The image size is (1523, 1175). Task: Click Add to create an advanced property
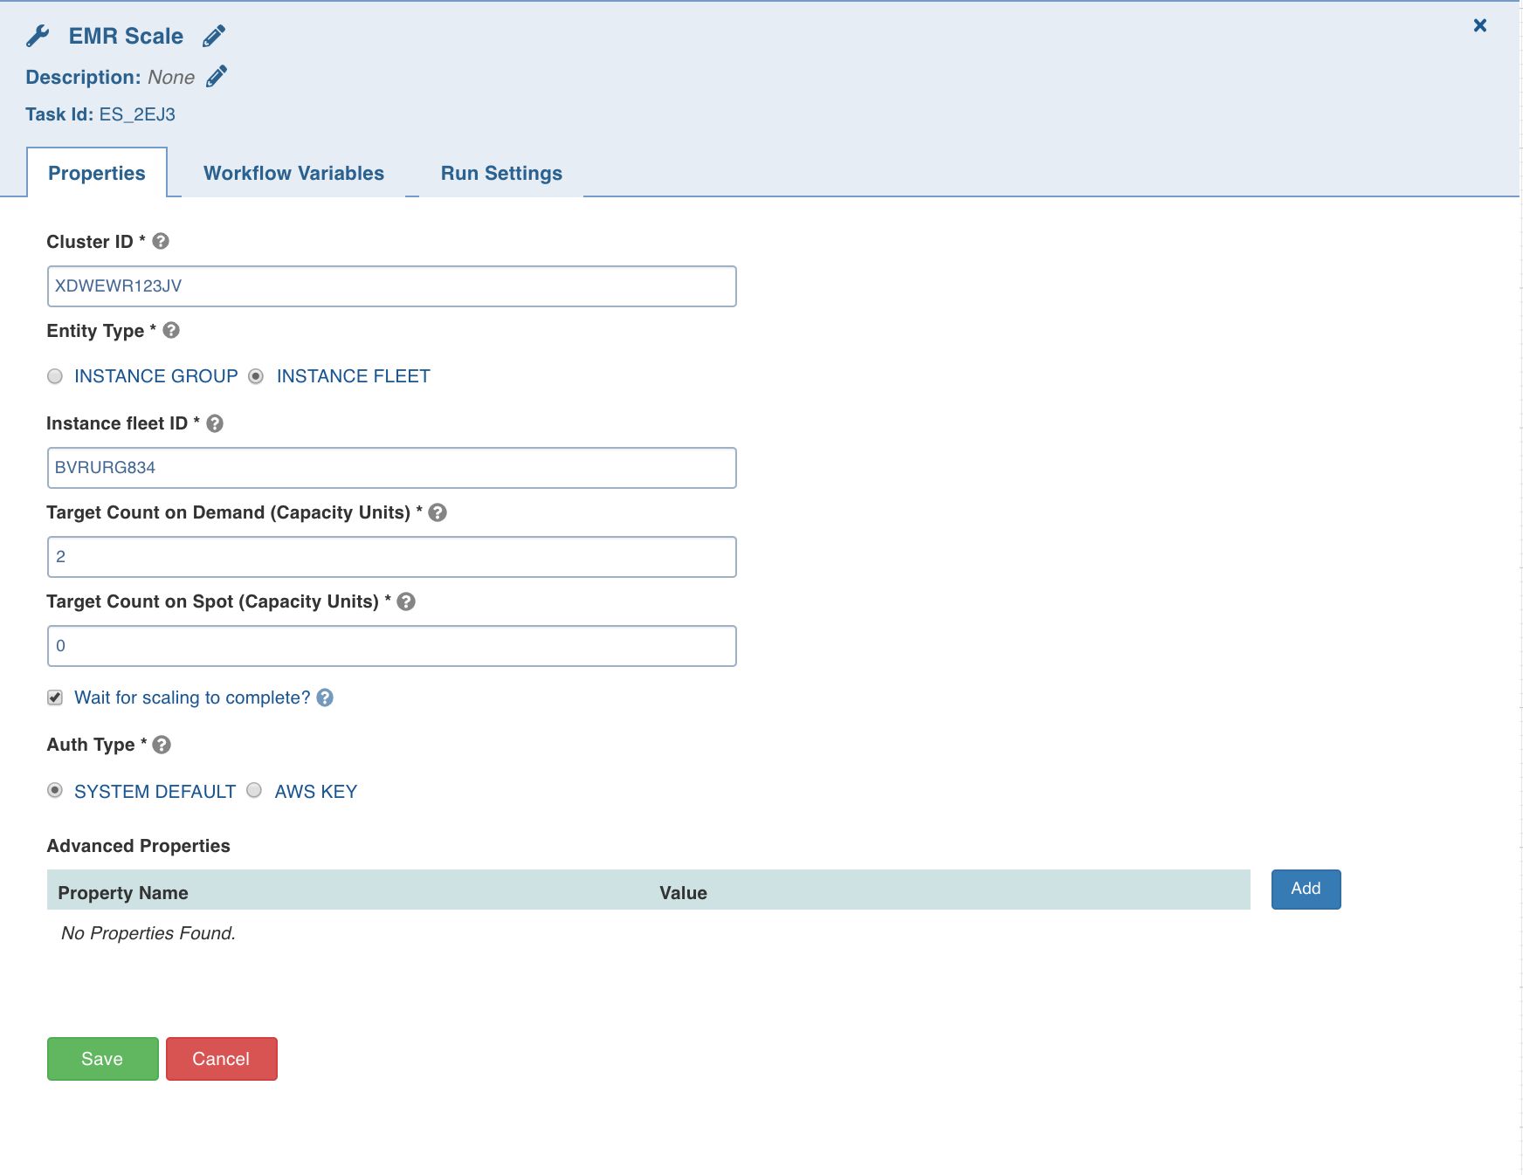pos(1306,889)
